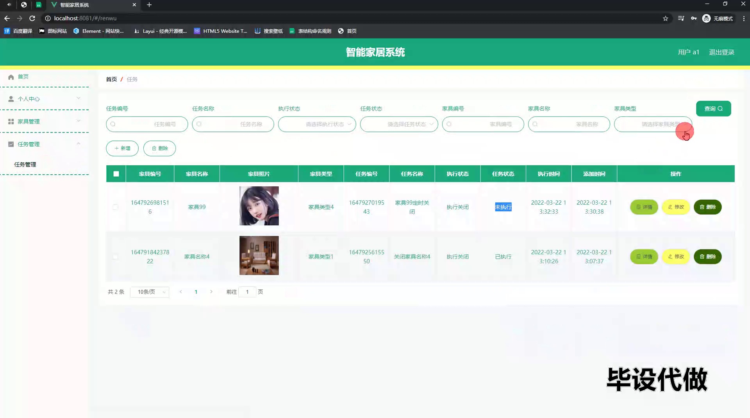The height and width of the screenshot is (418, 750).
Task: Click the grid icon beside 家具管理
Action: click(x=11, y=122)
